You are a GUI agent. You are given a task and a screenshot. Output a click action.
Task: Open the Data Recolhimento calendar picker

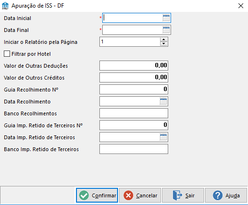point(163,101)
